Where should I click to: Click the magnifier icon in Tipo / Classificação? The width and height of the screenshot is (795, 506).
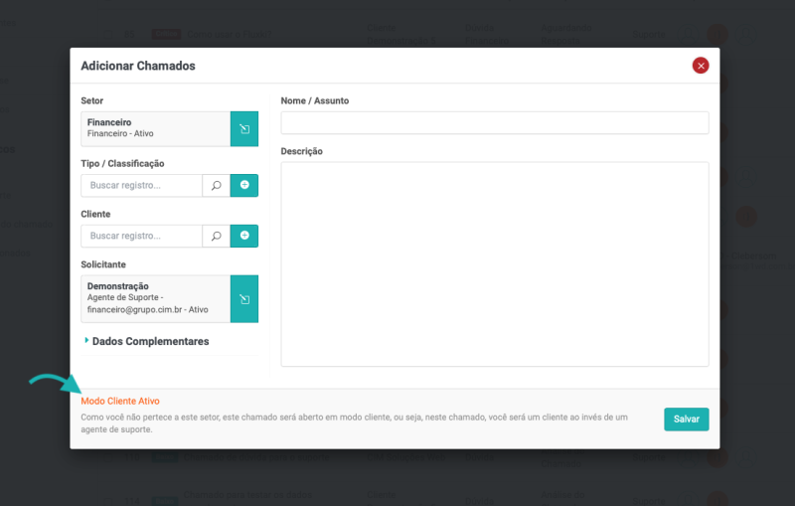tap(216, 185)
